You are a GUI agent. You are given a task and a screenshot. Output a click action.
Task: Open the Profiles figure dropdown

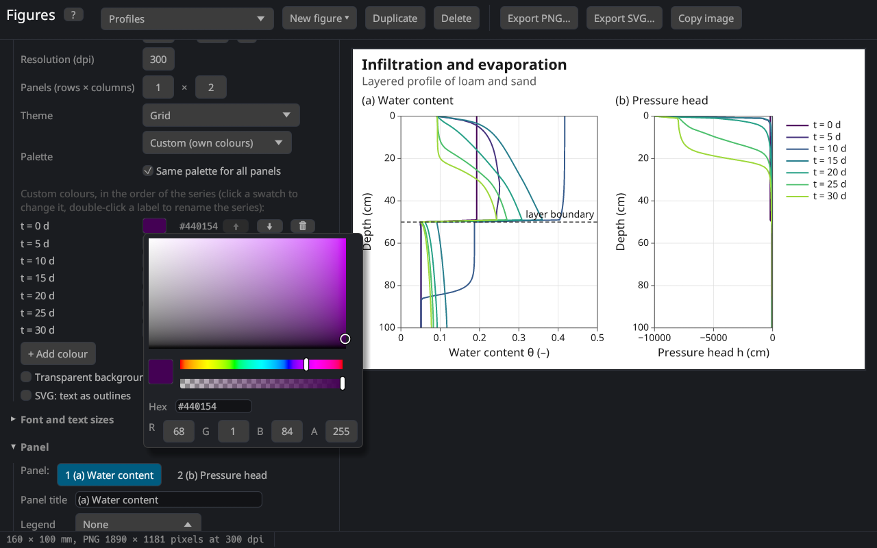click(x=187, y=18)
